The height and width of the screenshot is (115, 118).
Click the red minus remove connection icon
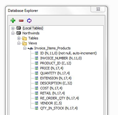click(x=21, y=21)
